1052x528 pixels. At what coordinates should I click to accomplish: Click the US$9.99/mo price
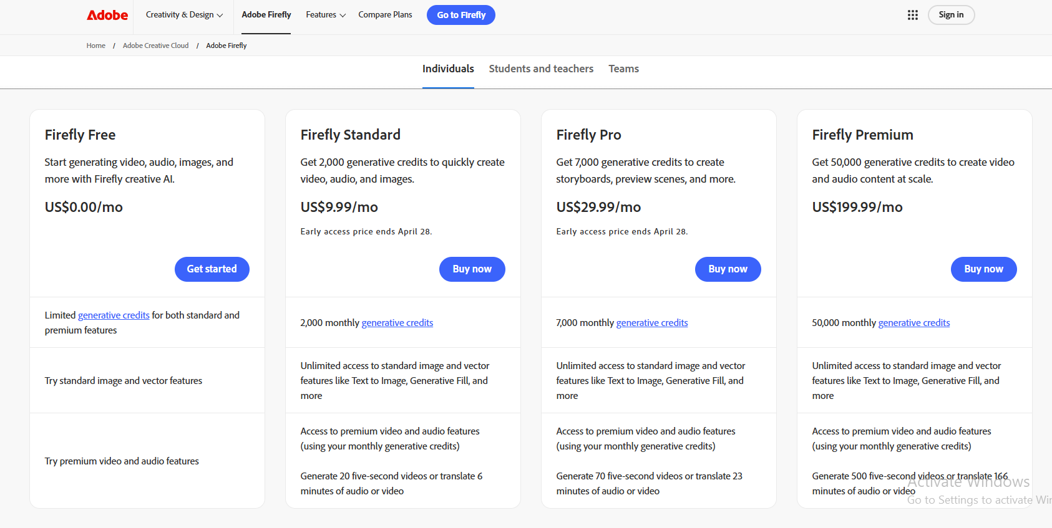[x=339, y=207]
